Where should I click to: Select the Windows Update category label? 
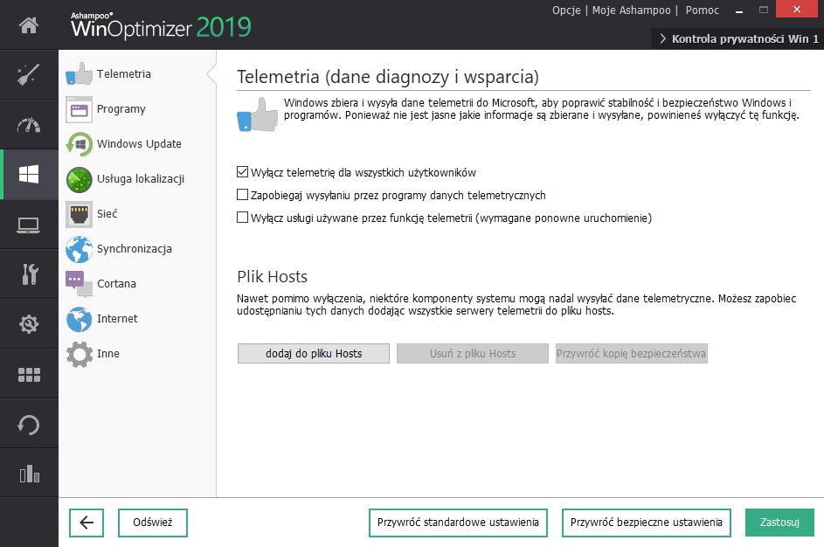[139, 144]
